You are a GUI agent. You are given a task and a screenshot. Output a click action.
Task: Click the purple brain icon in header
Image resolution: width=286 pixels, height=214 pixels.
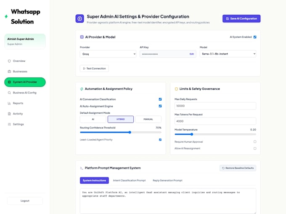click(80, 18)
